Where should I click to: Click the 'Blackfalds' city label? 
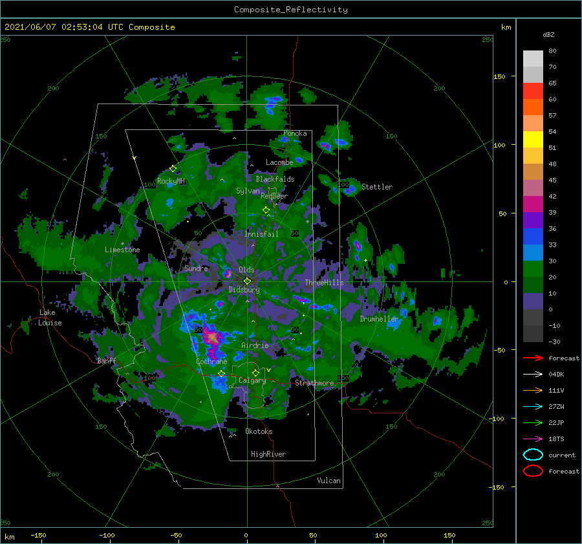pyautogui.click(x=275, y=179)
